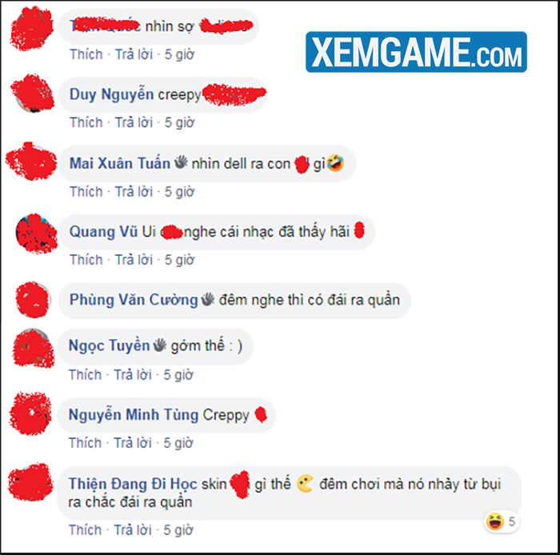This screenshot has width=560, height=555.
Task: Click Thích under Quang Vũ's comment
Action: point(86,260)
